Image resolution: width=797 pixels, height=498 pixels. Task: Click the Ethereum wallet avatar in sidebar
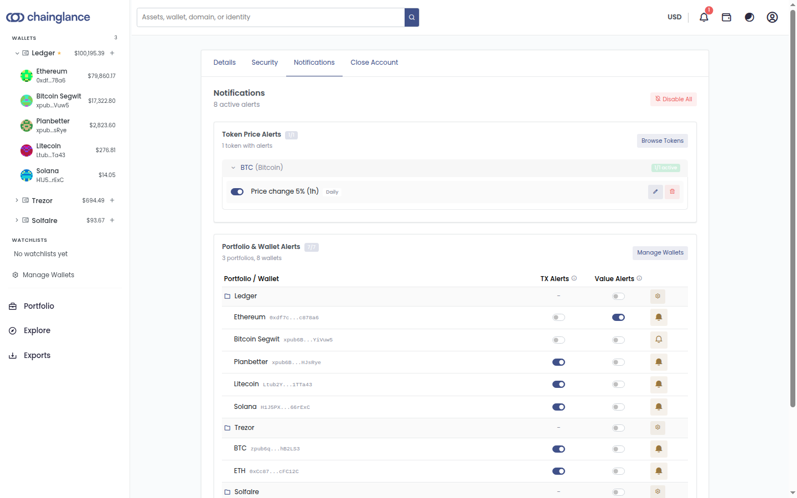[27, 76]
